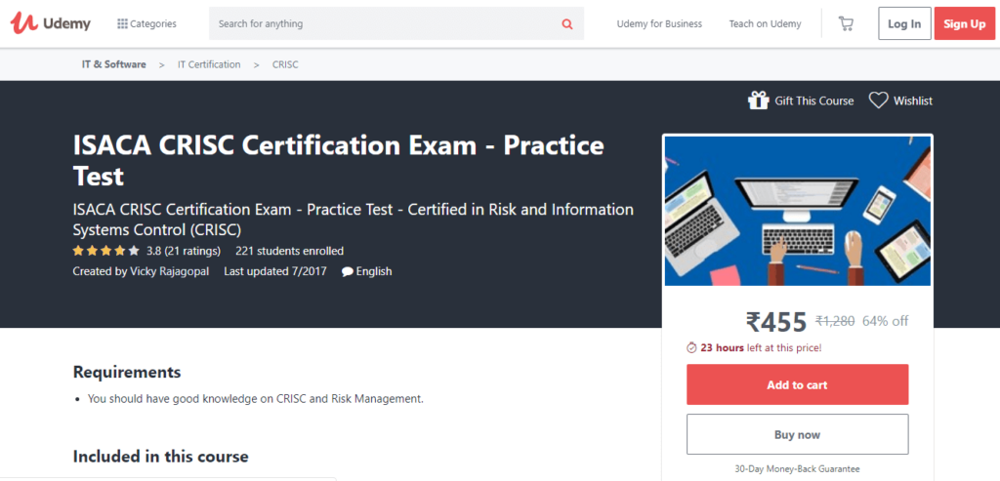
Task: Click the Wishlist heart icon
Action: [879, 100]
